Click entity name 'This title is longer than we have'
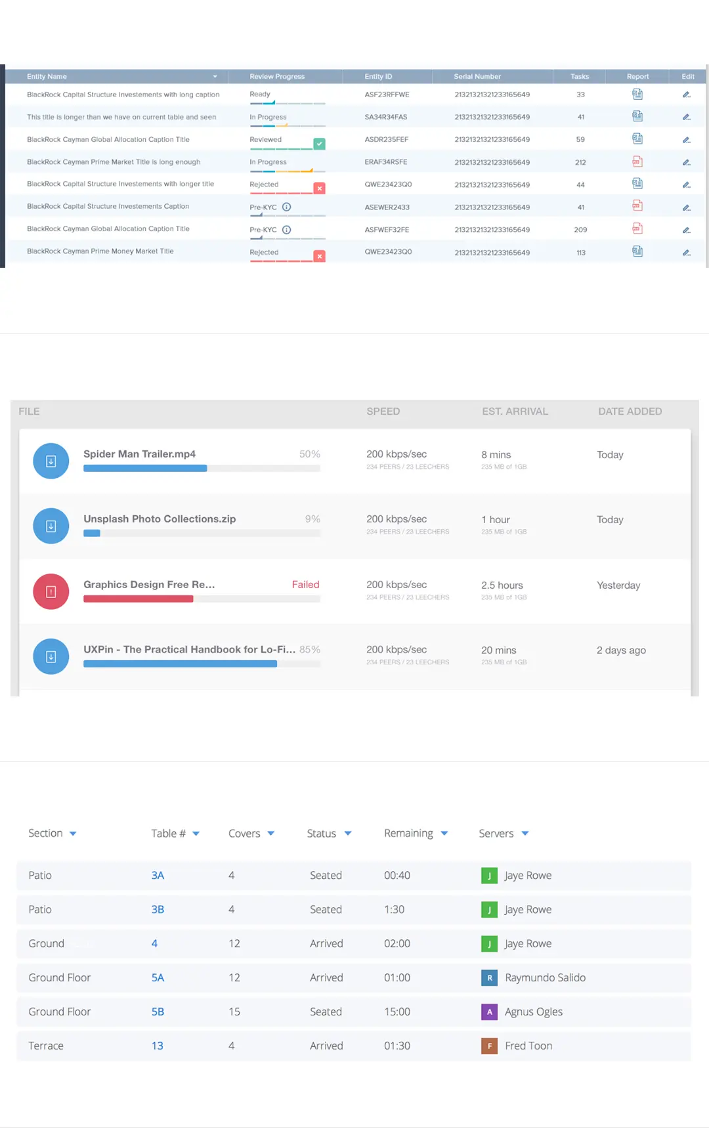The height and width of the screenshot is (1129, 709). (x=121, y=117)
